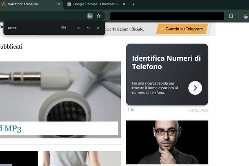Screen dimensions: 249x166
Task: Click the AdChoices triangle icon under the ad
Action: (x=133, y=110)
